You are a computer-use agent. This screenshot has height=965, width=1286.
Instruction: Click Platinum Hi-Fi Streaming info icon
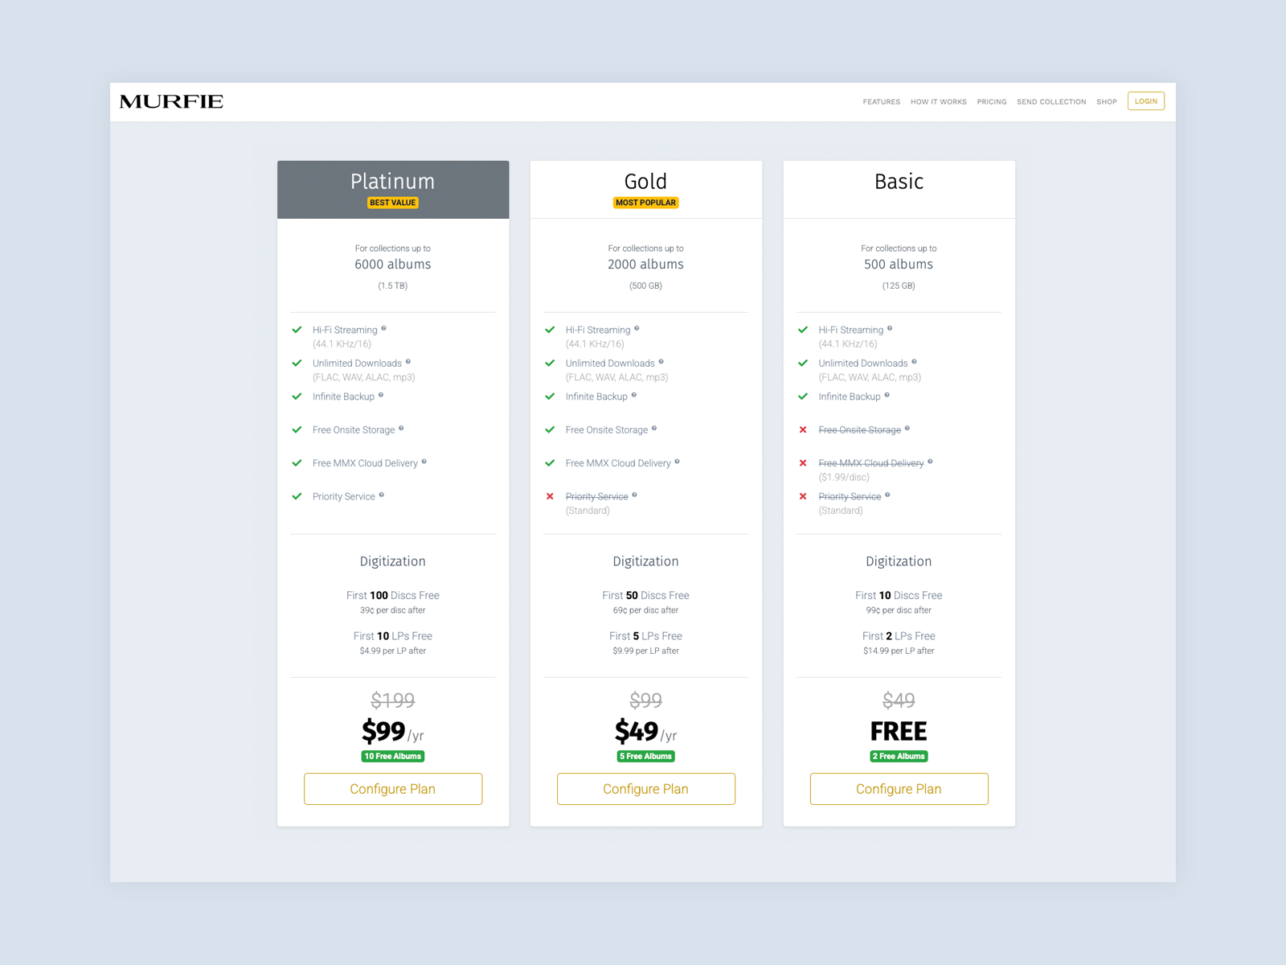(383, 328)
